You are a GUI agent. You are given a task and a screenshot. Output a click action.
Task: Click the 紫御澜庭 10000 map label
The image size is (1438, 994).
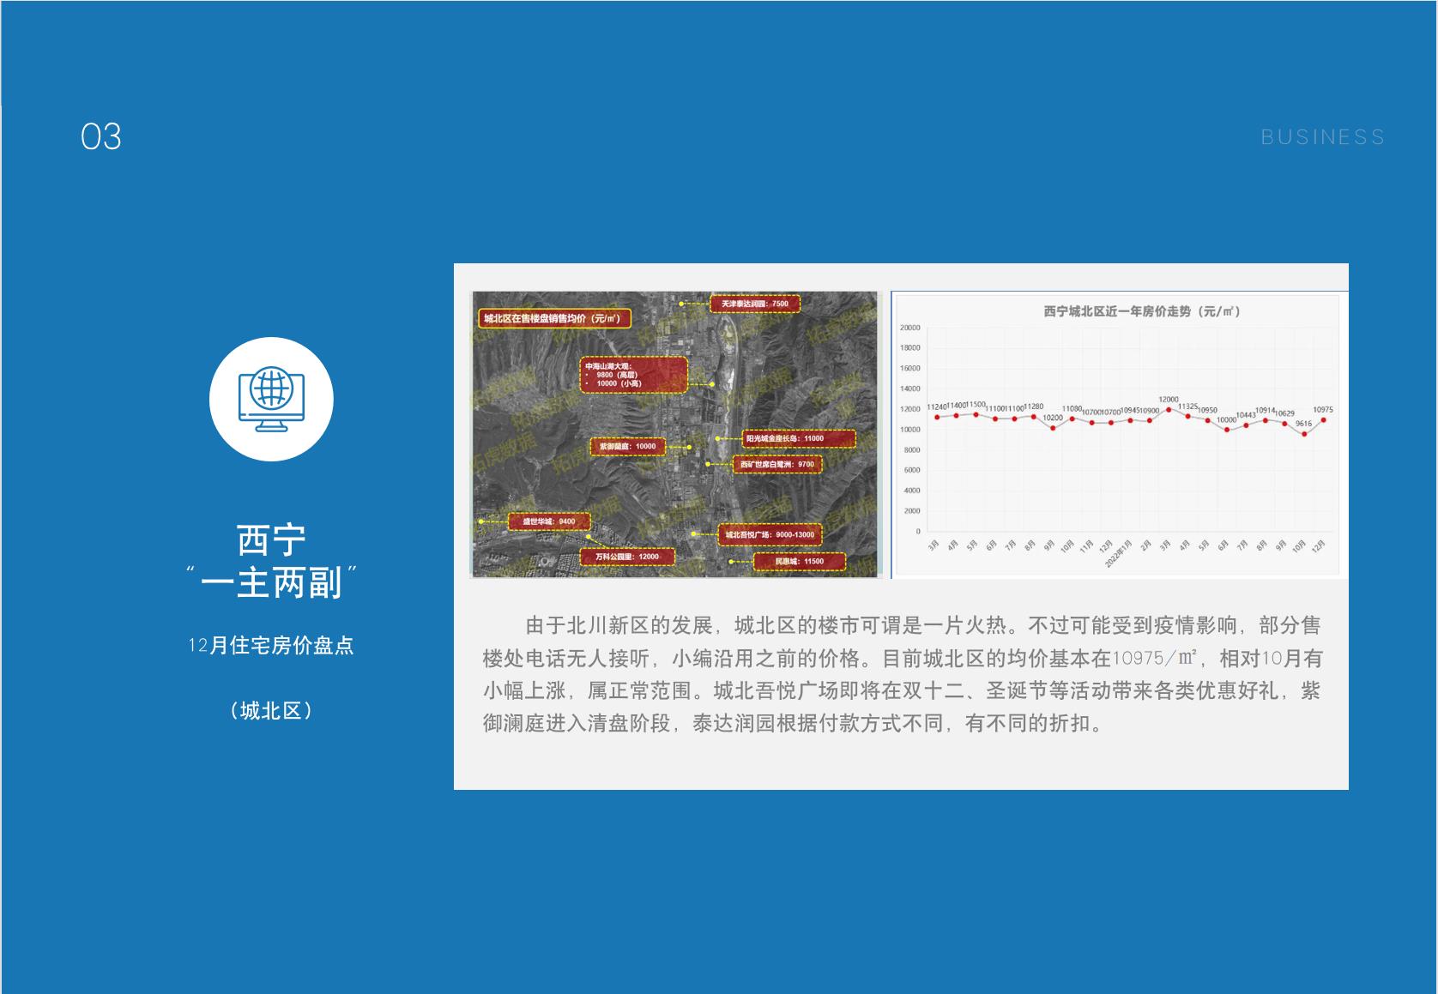click(x=627, y=446)
